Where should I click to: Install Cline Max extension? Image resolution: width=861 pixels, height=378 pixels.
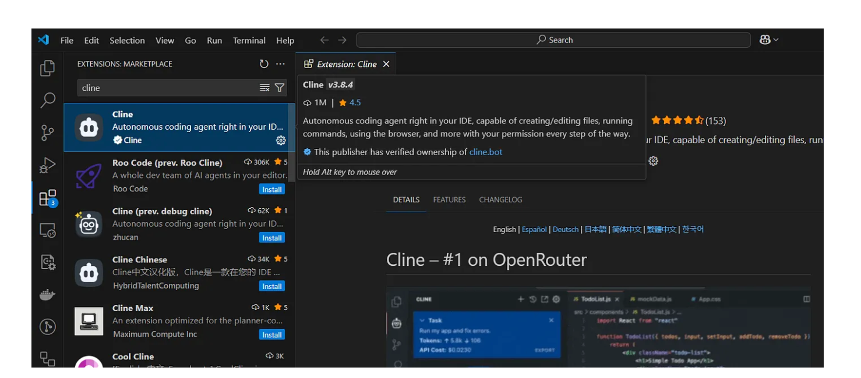(272, 334)
